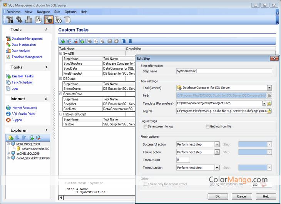Click Help button in Edit Step dialog
The width and height of the screenshot is (281, 204).
266,196
